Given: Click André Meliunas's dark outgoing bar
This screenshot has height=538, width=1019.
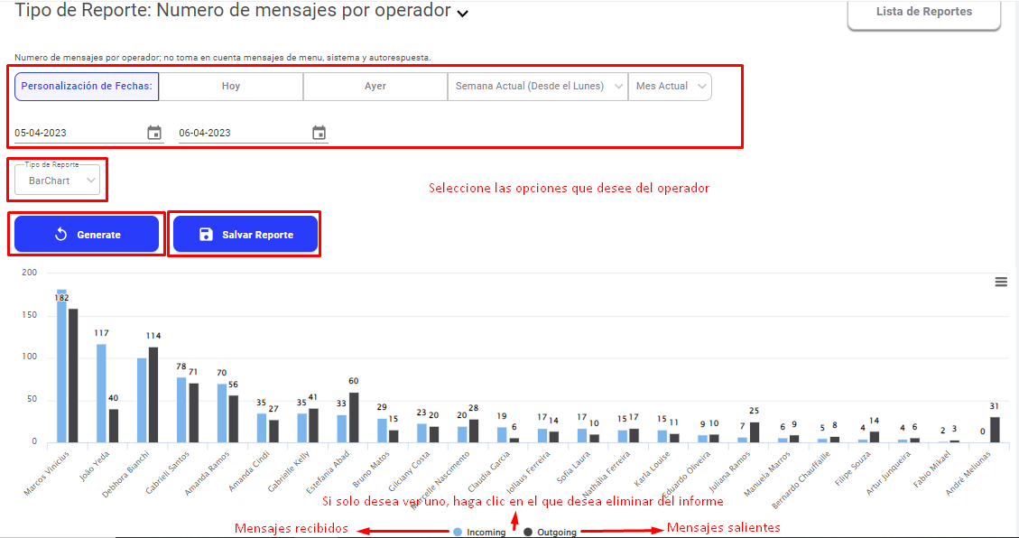Looking at the screenshot, I should (995, 430).
